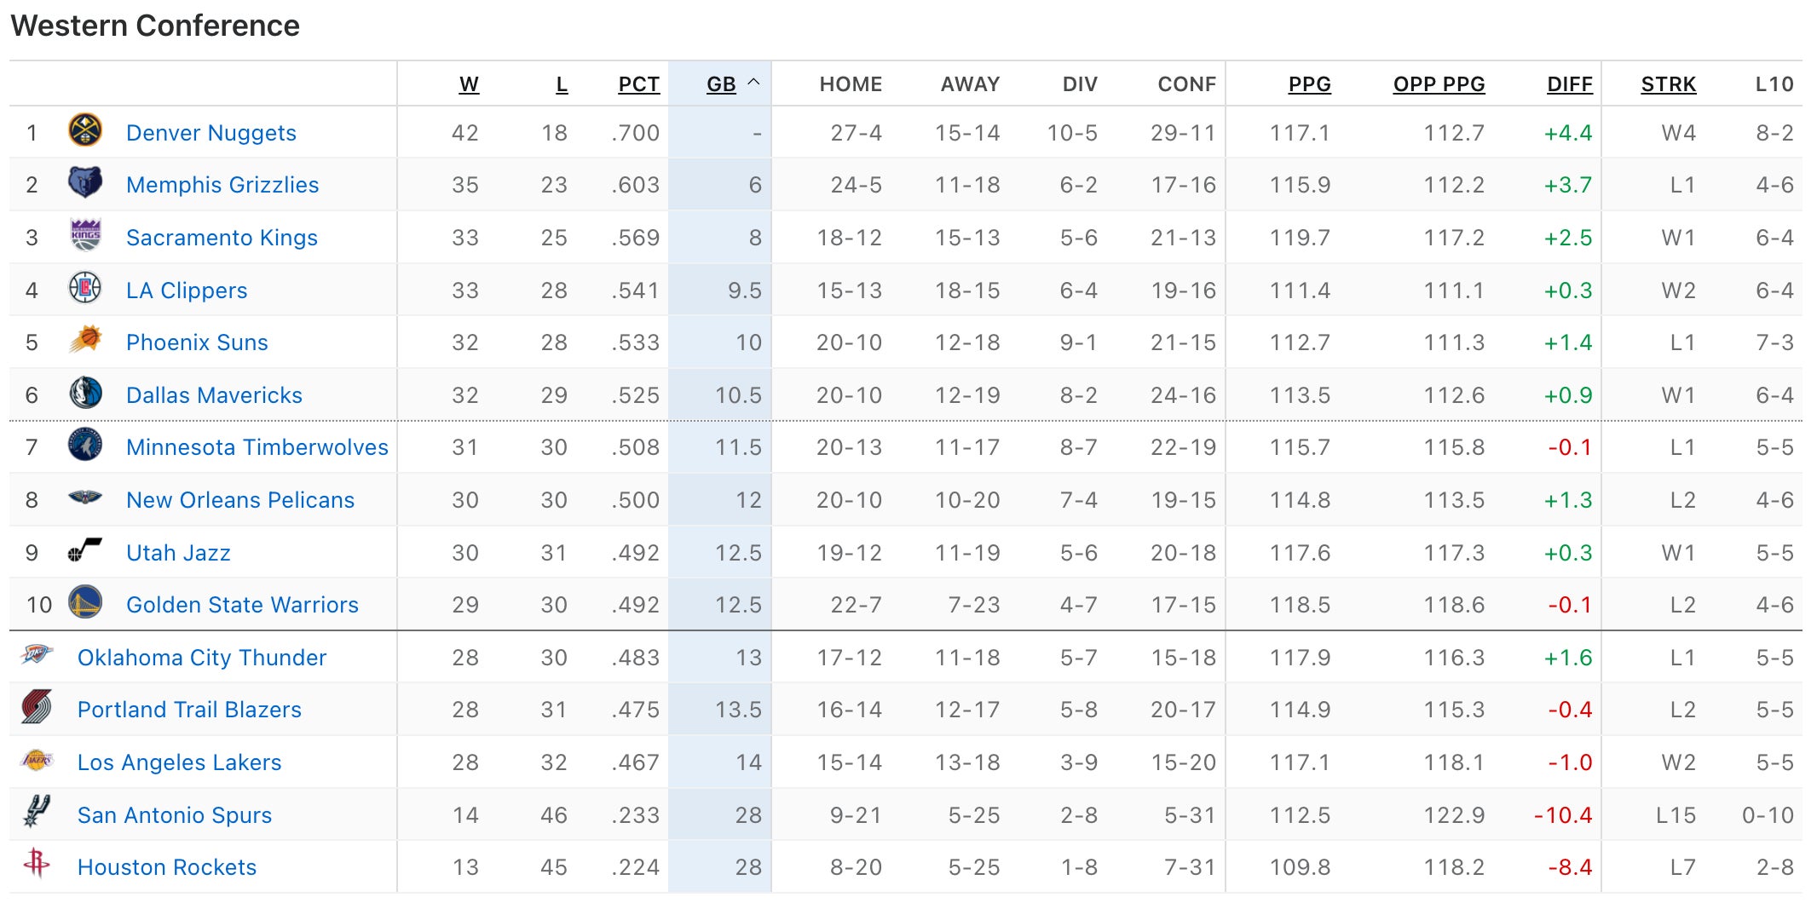Click the Memphis Grizzlies logo icon
This screenshot has width=1817, height=903.
pos(85,183)
